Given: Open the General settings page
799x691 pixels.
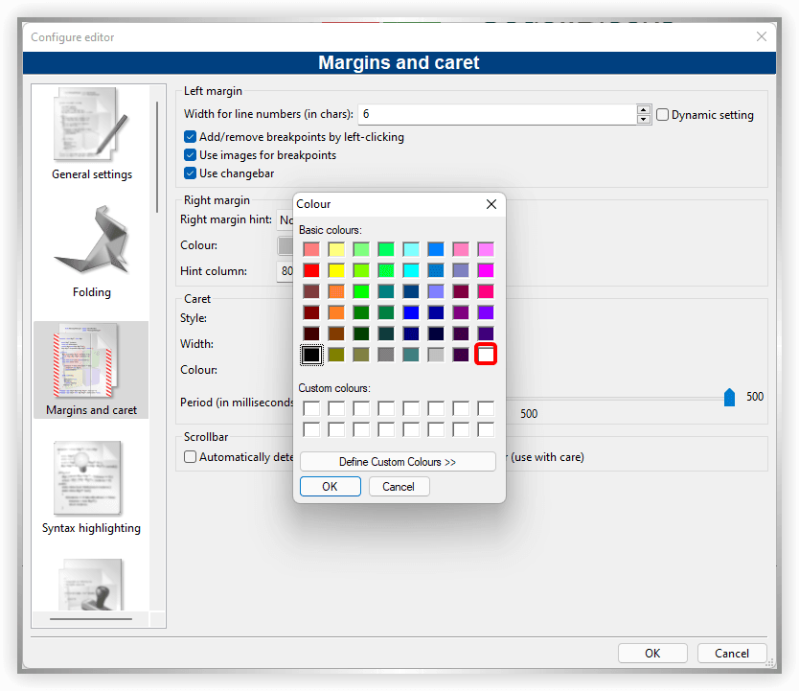Looking at the screenshot, I should point(91,134).
